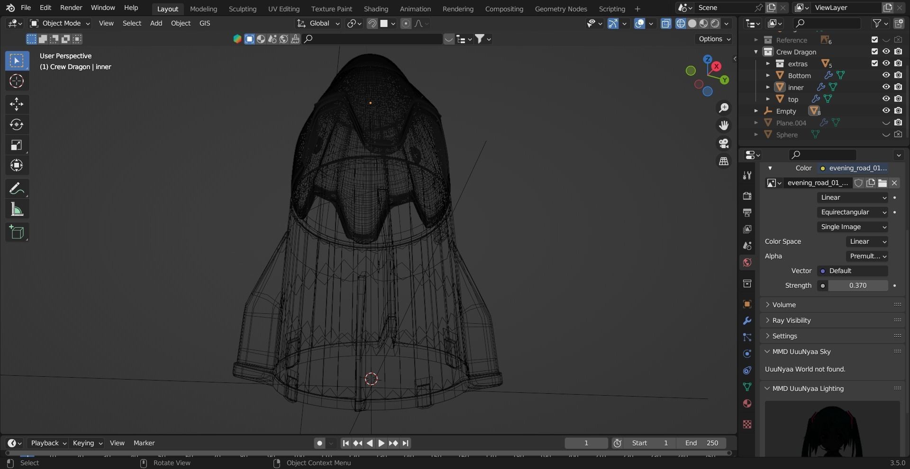Click the Default vector field
Image resolution: width=910 pixels, height=469 pixels.
click(853, 271)
